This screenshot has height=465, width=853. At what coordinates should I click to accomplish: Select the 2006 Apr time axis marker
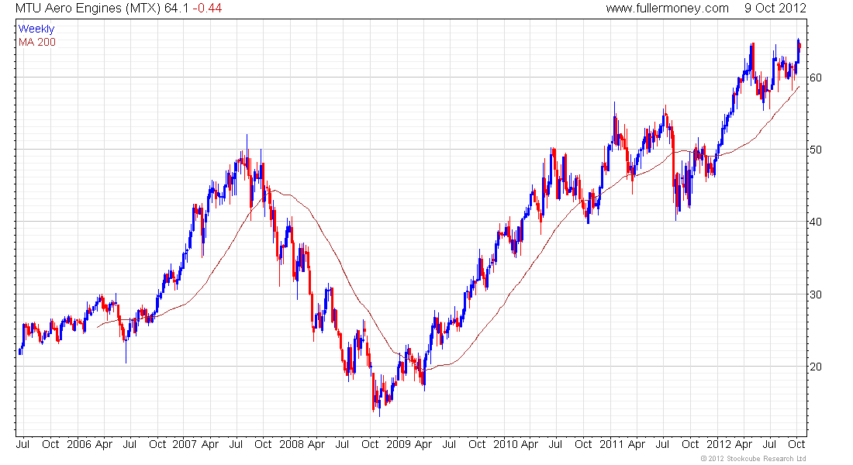tap(92, 445)
